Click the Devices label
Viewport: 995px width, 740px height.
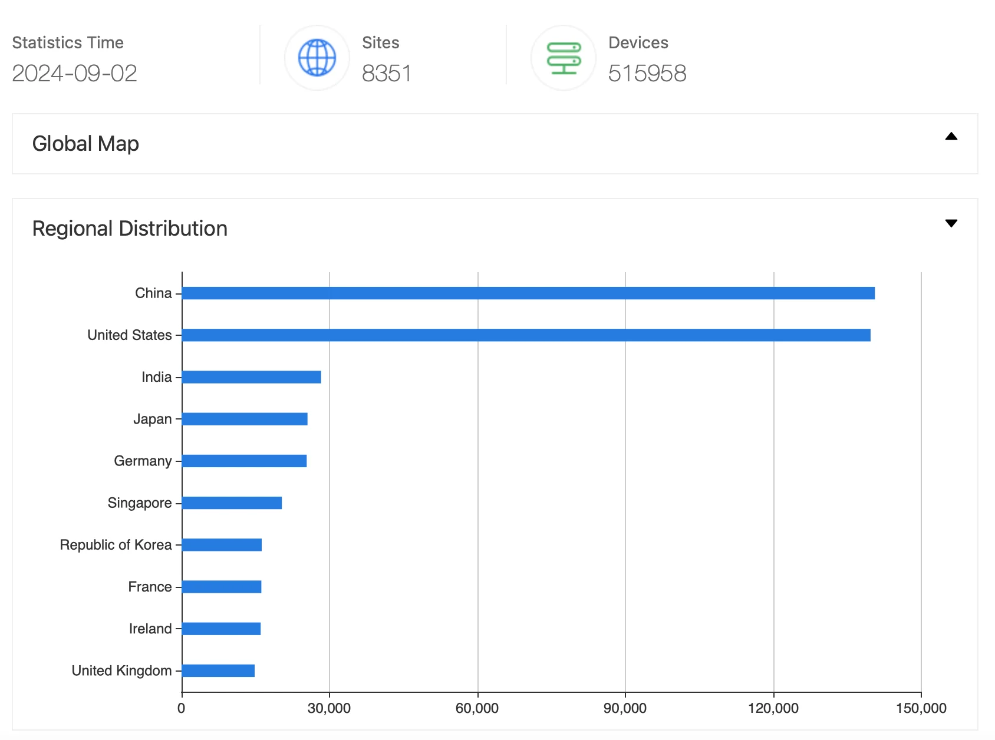(x=638, y=42)
